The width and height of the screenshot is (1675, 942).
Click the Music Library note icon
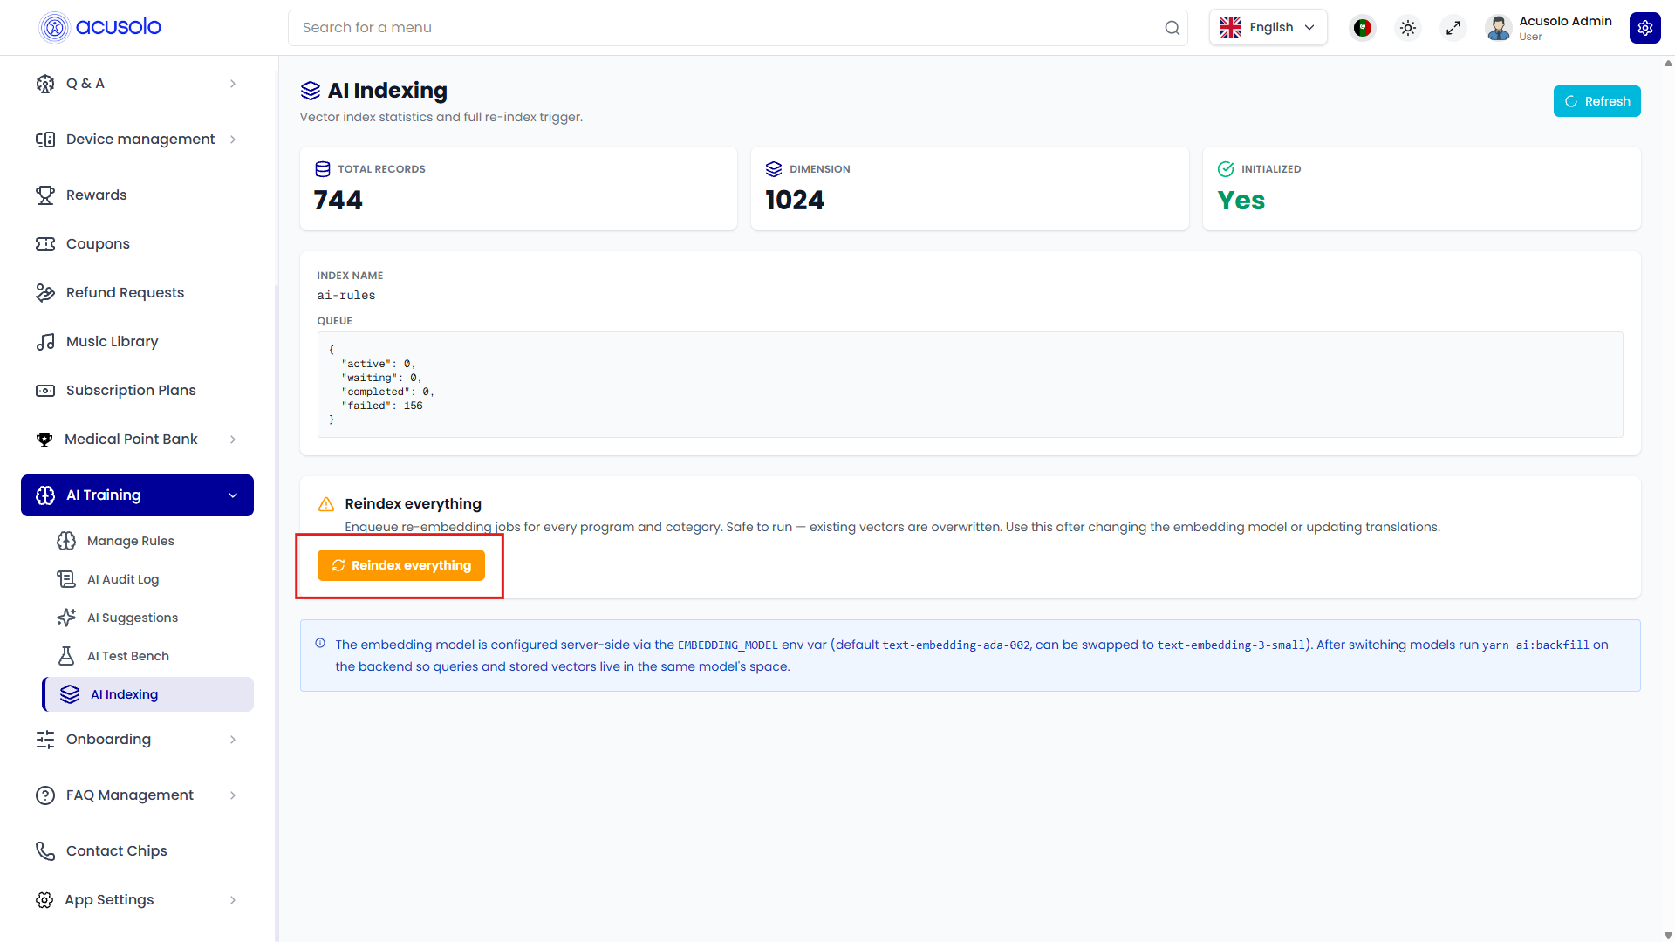pos(45,342)
